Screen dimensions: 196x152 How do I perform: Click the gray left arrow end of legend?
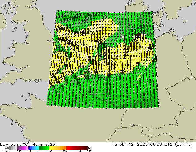pyautogui.click(x=7, y=148)
